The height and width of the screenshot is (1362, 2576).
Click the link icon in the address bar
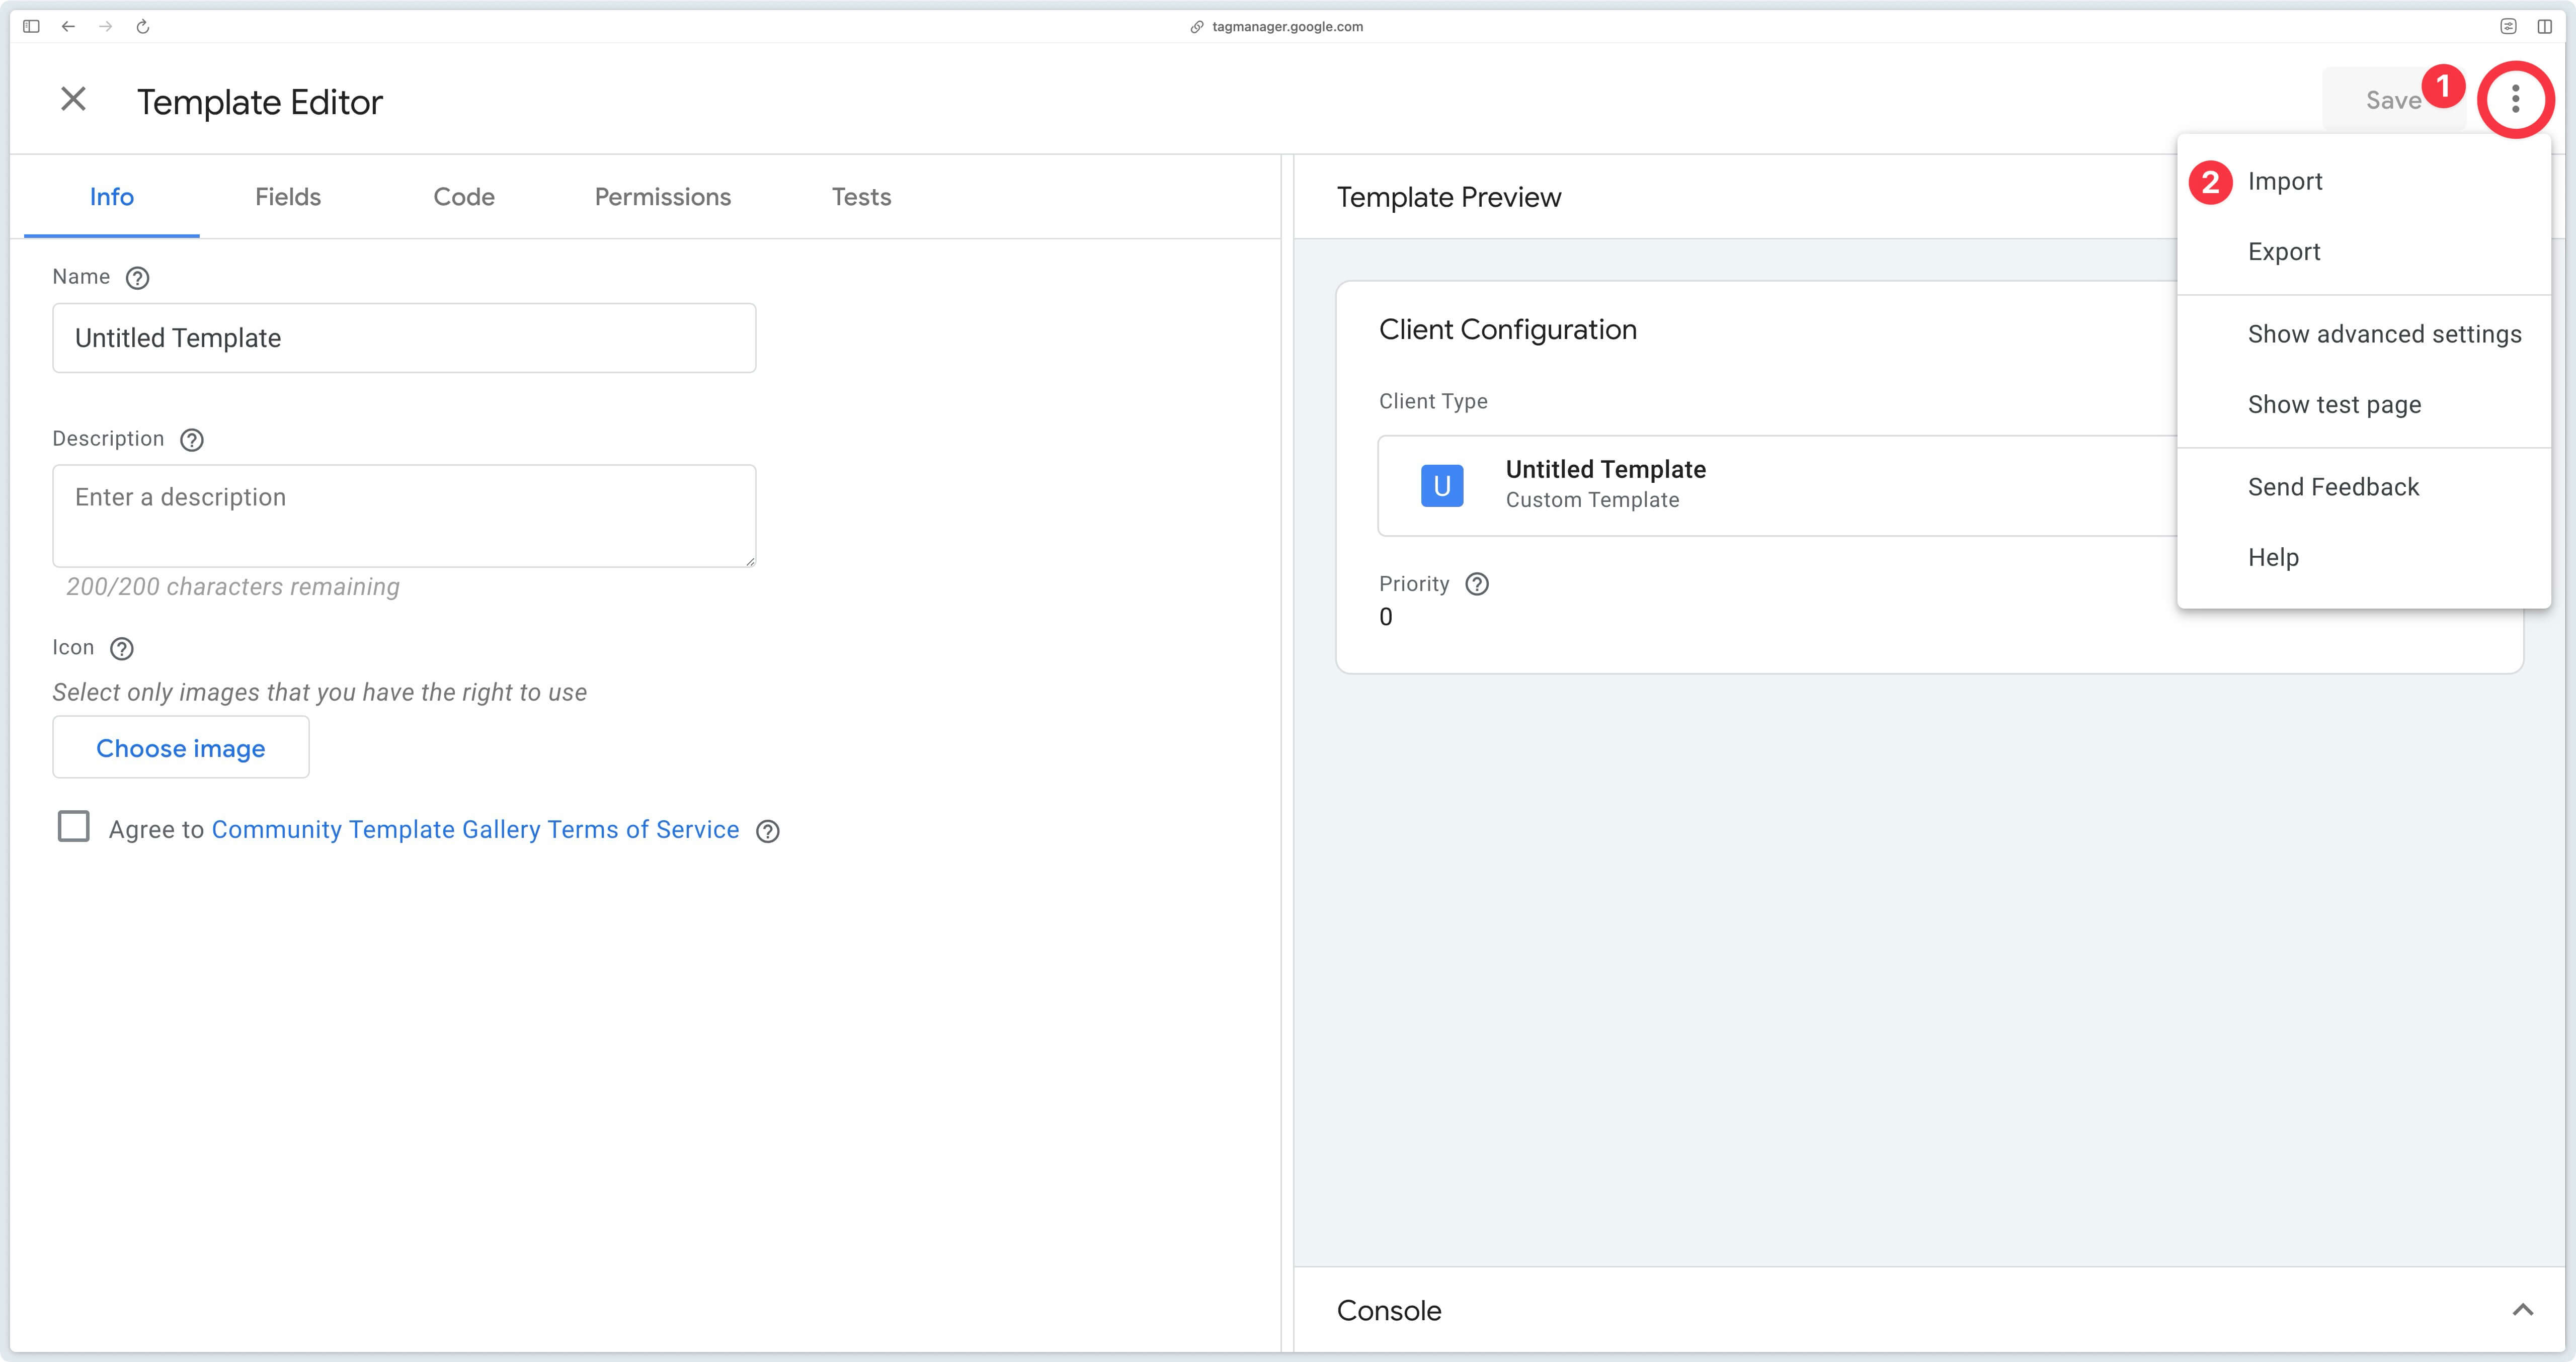[1196, 27]
